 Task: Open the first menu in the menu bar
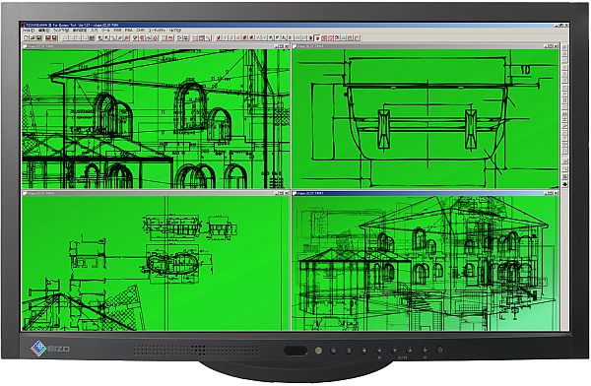(x=29, y=31)
